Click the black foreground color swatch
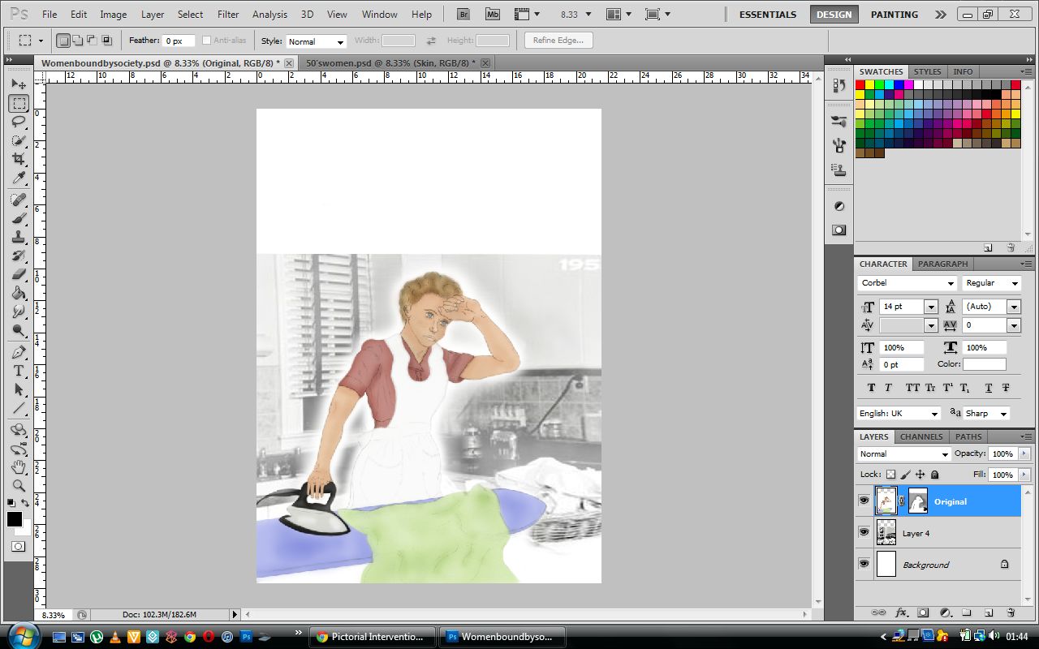This screenshot has width=1039, height=649. 15,519
